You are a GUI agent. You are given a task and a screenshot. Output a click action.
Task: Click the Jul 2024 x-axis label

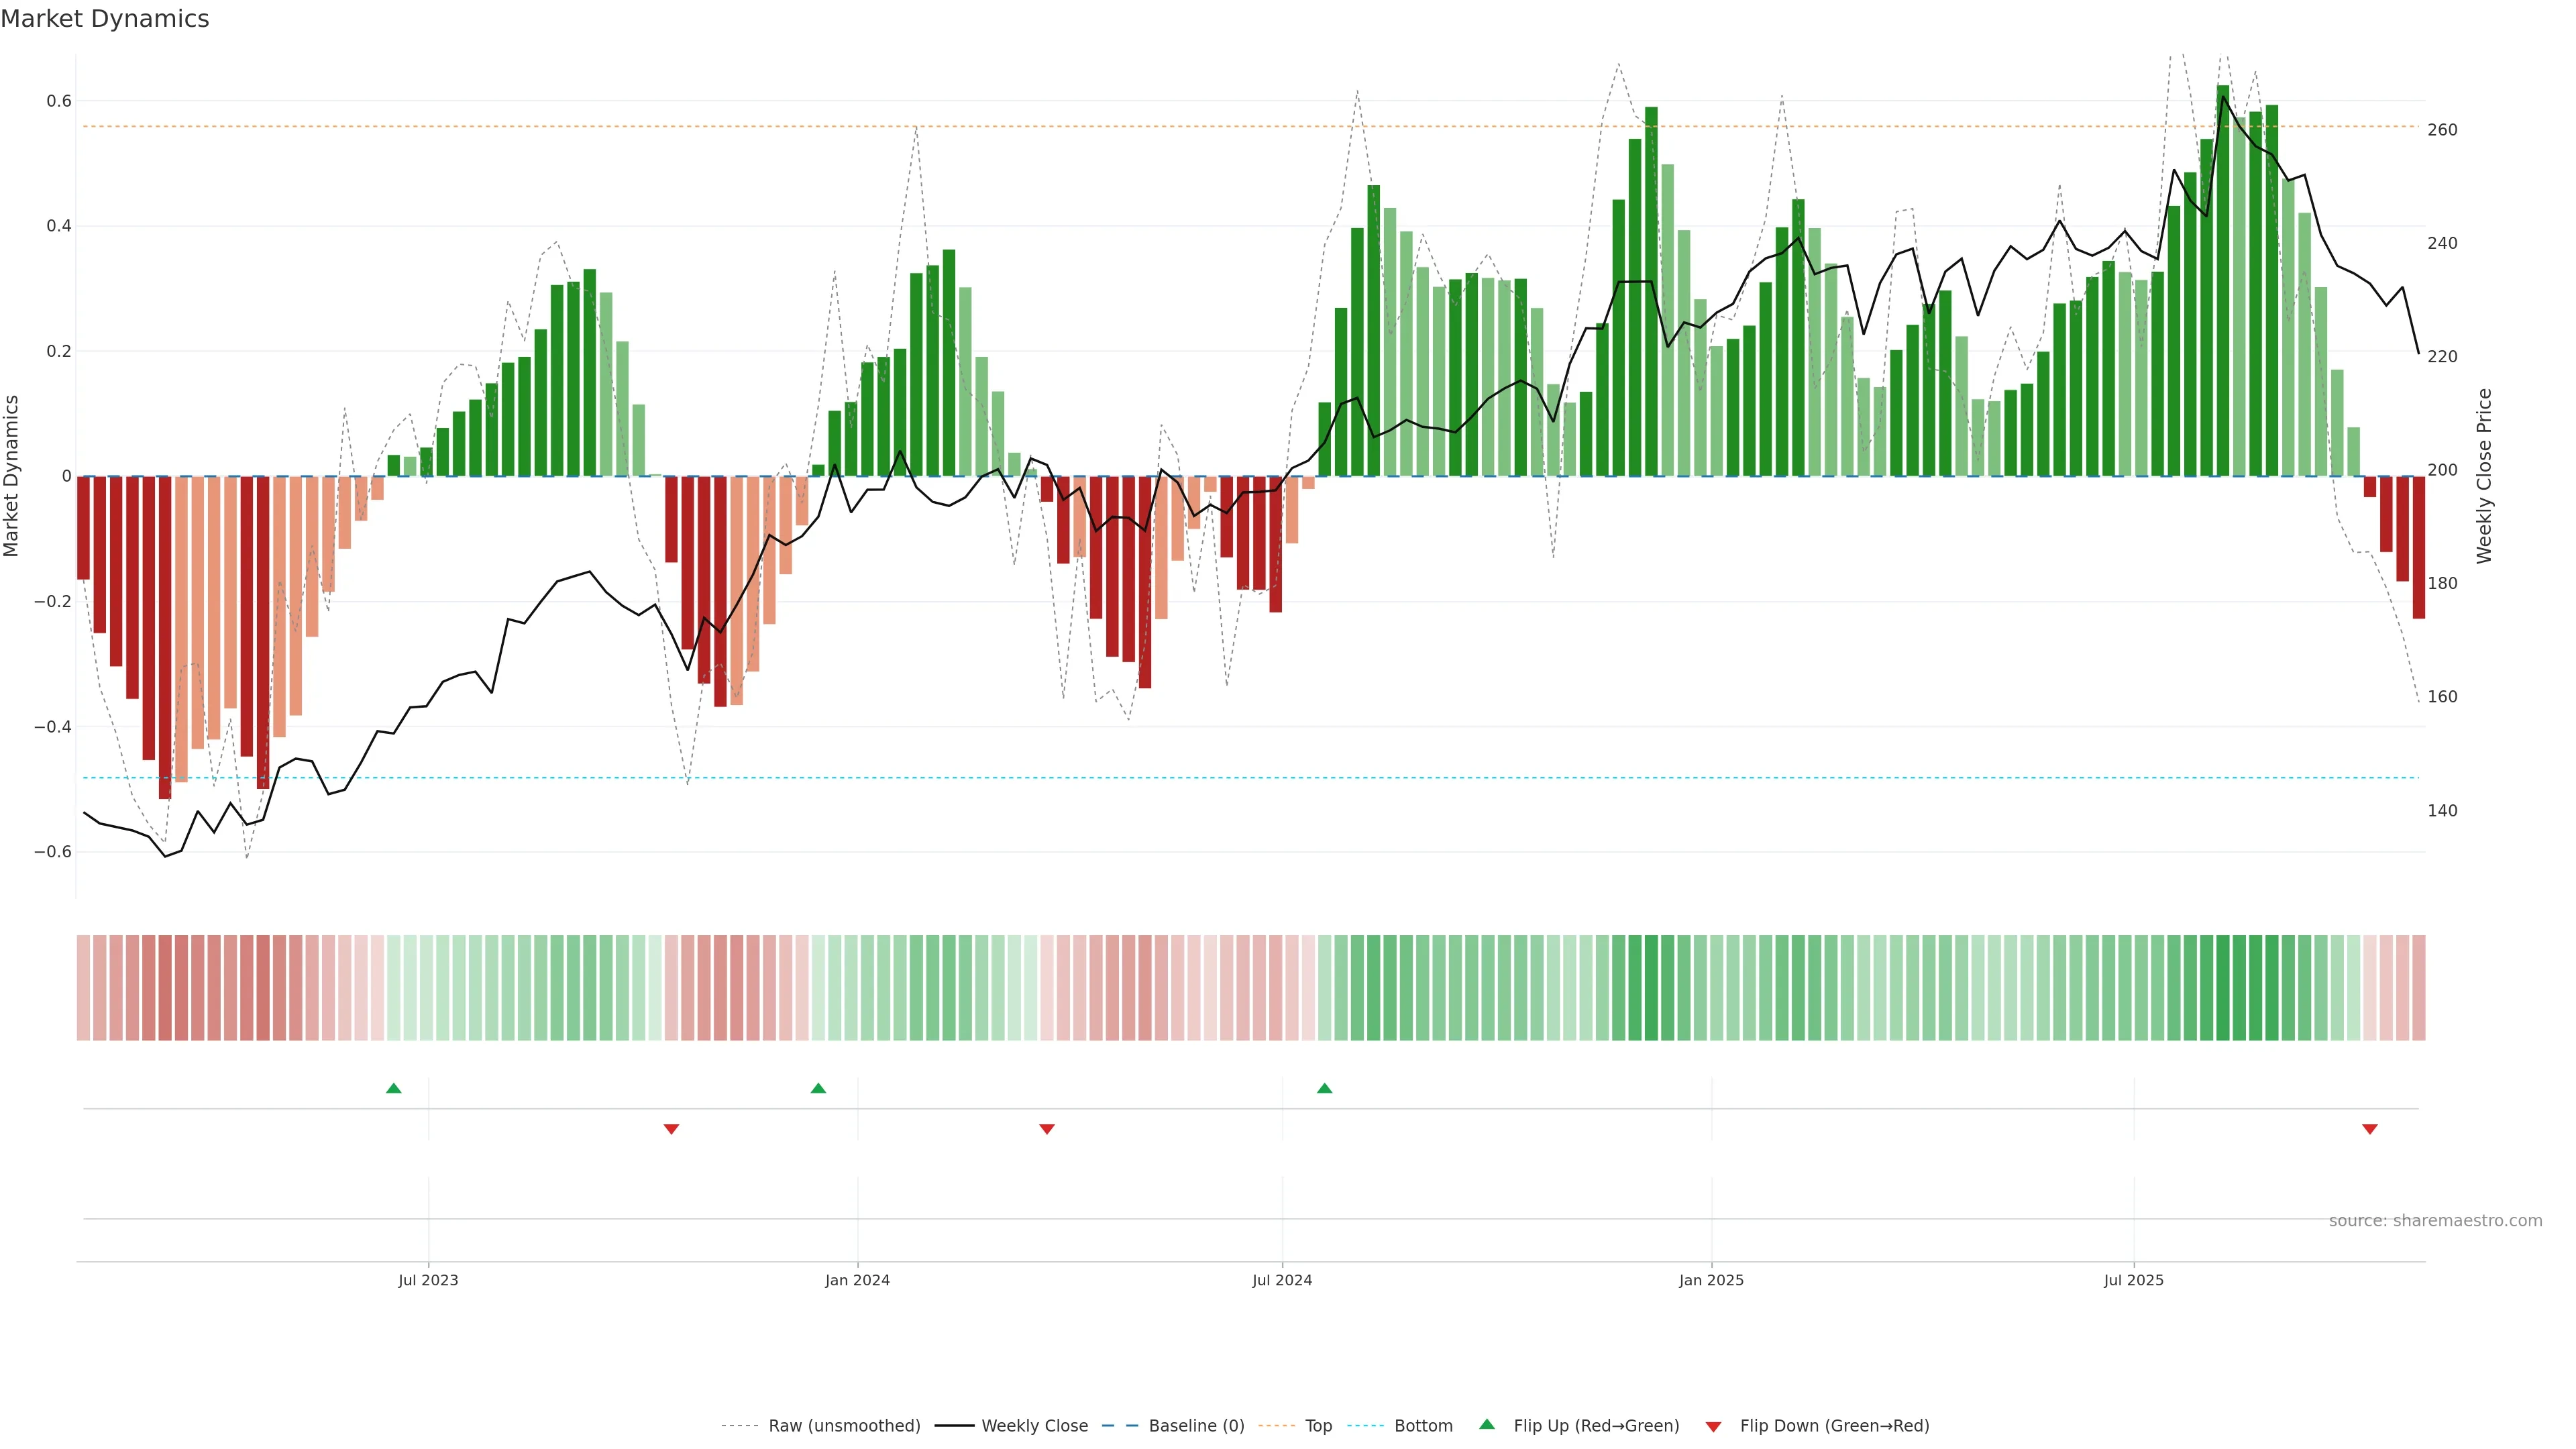(x=1282, y=1280)
